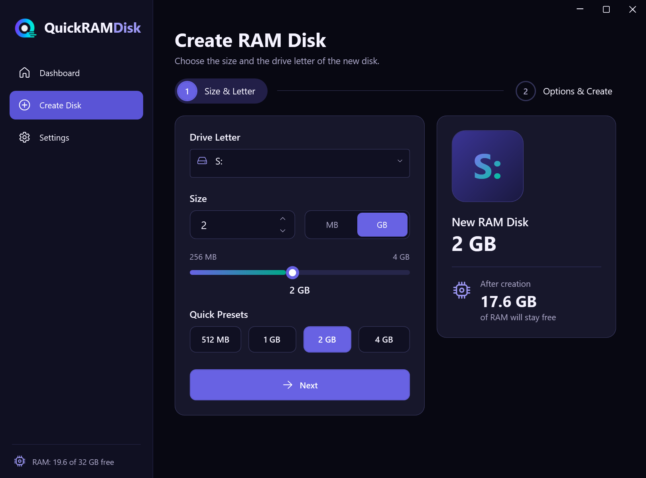Choose the 2 GB preset
This screenshot has height=478, width=646.
(x=327, y=339)
